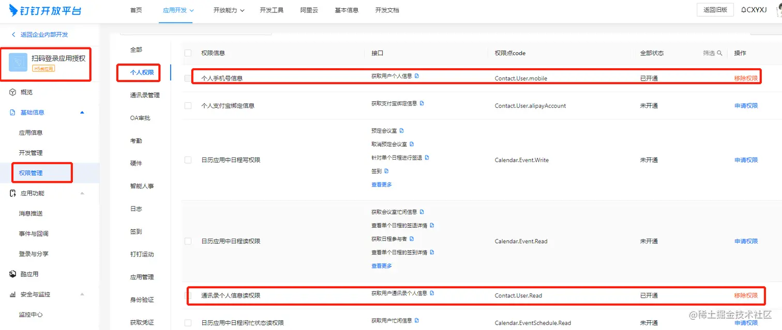The height and width of the screenshot is (330, 782).
Task: Click 移除权限 for Contact.User.mobile
Action: point(746,78)
